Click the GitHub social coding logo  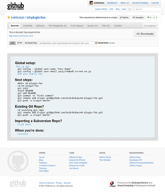pos(15,6)
